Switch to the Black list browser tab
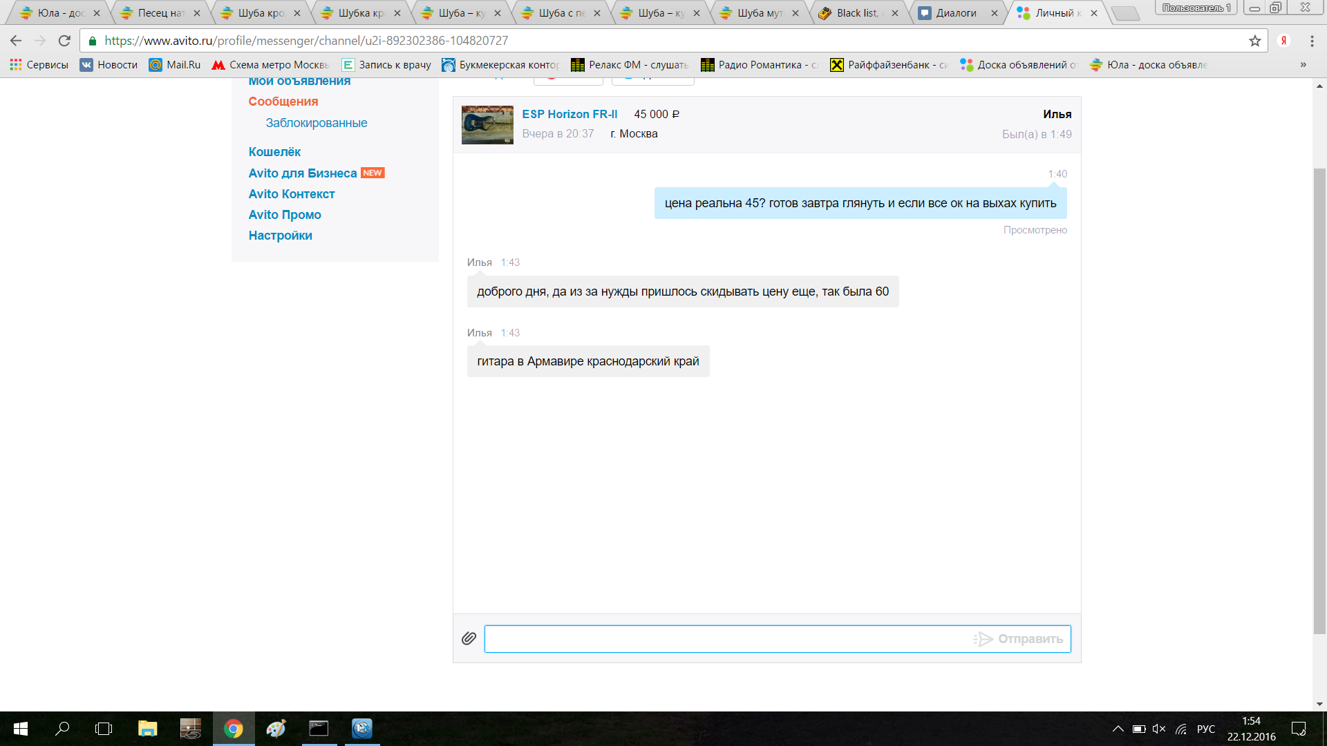The image size is (1327, 746). pyautogui.click(x=857, y=13)
